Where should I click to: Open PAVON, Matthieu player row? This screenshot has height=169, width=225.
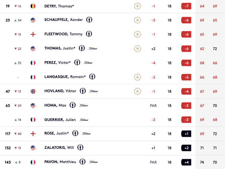(112, 162)
